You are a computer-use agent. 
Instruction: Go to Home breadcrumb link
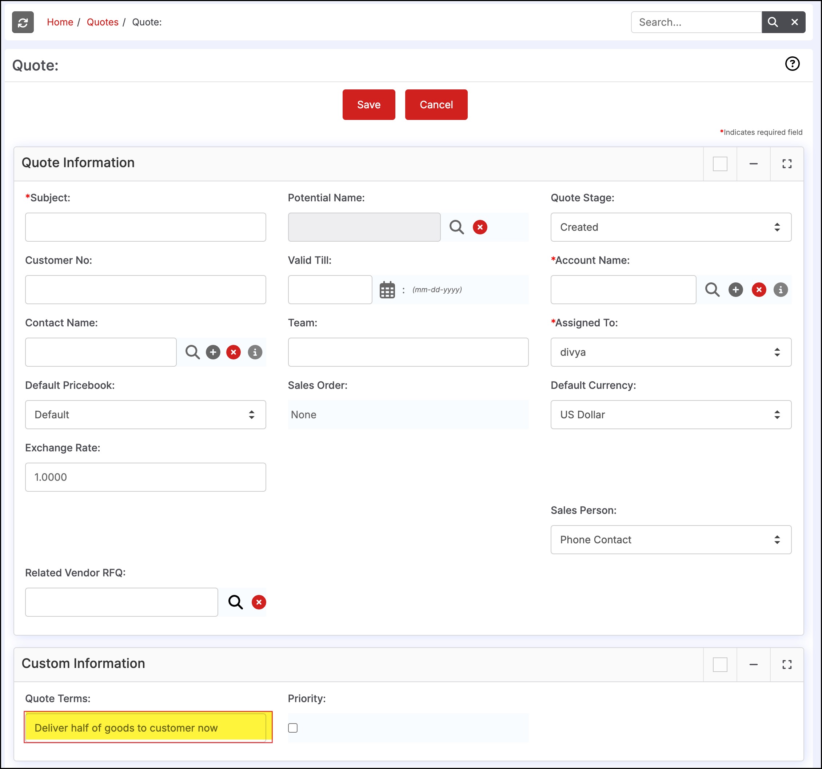[60, 22]
